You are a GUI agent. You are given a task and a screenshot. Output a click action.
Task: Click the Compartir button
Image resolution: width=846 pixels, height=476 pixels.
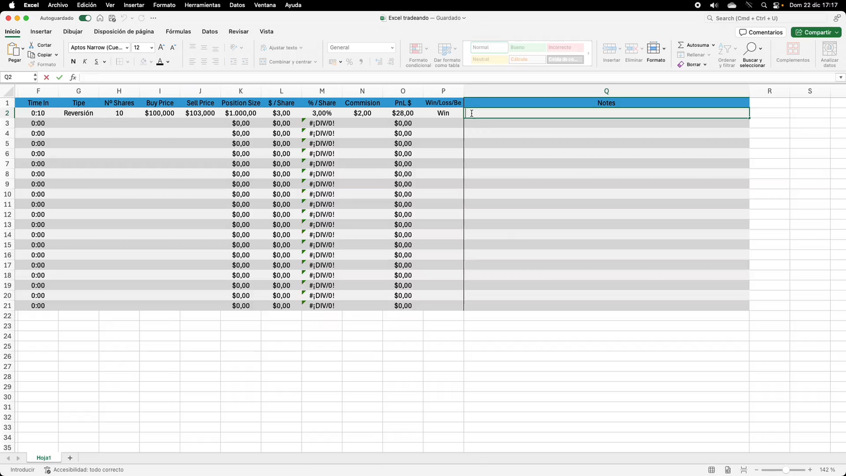pos(815,32)
